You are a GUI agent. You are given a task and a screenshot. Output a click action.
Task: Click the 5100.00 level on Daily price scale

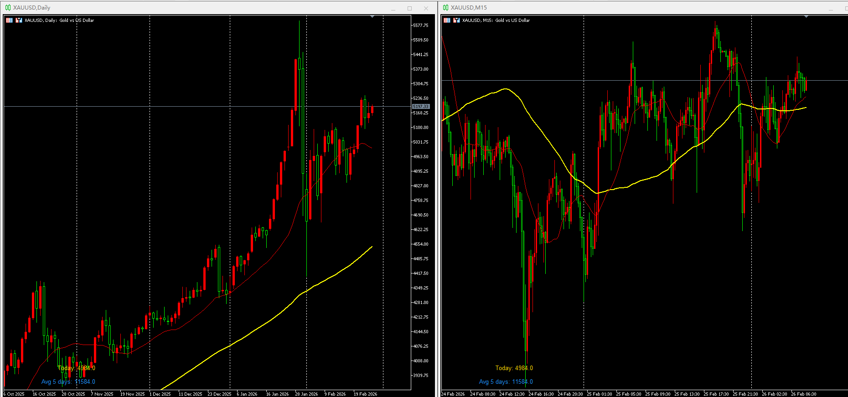pos(420,128)
